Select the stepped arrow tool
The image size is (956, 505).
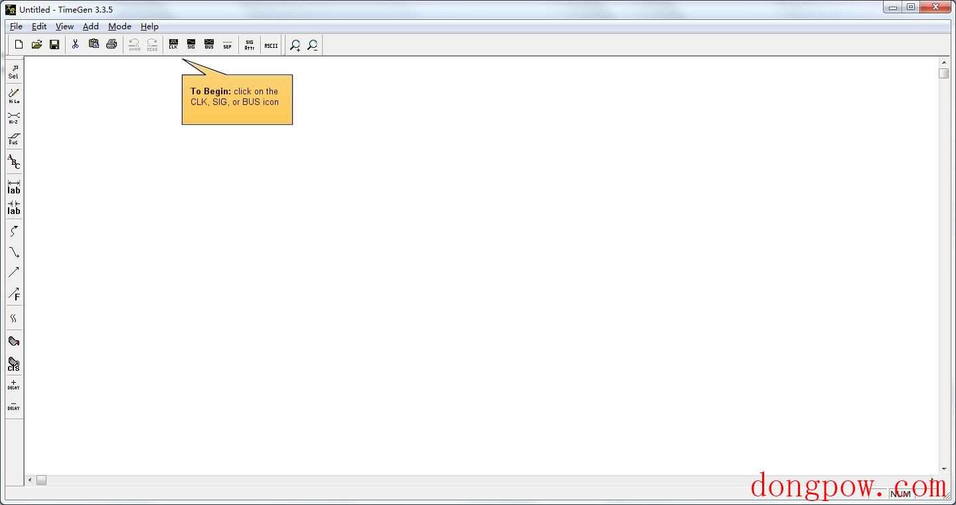coord(13,252)
